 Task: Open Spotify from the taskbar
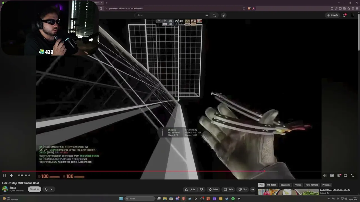pyautogui.click(x=233, y=199)
